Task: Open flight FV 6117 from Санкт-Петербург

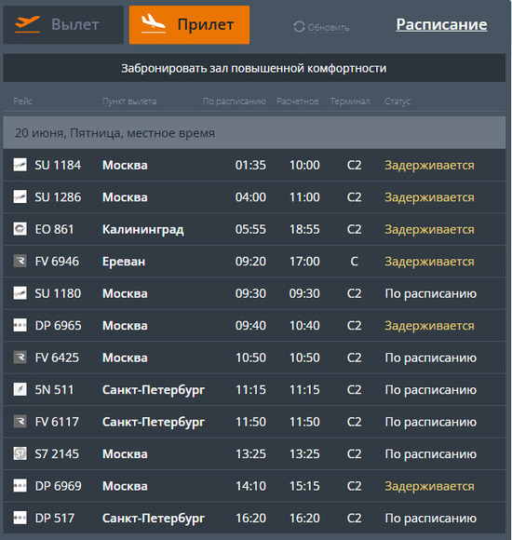Action: tap(254, 422)
